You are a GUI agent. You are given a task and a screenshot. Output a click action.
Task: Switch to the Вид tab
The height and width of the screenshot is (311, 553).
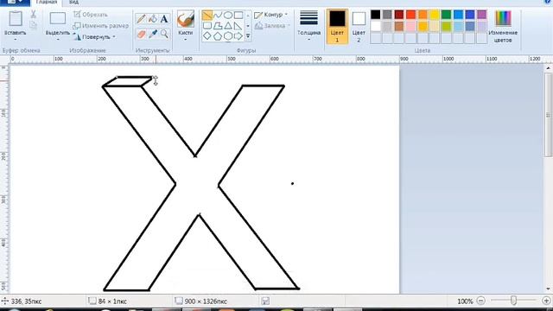(73, 2)
